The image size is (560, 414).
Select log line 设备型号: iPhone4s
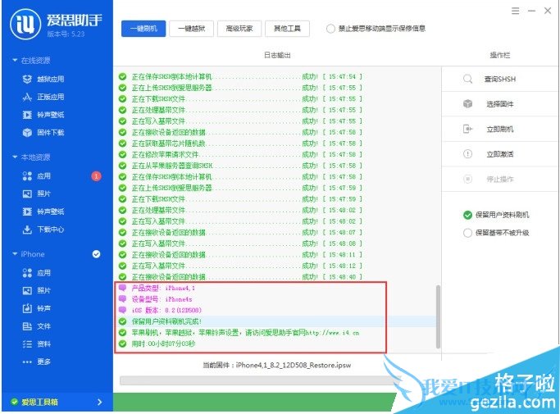[162, 299]
